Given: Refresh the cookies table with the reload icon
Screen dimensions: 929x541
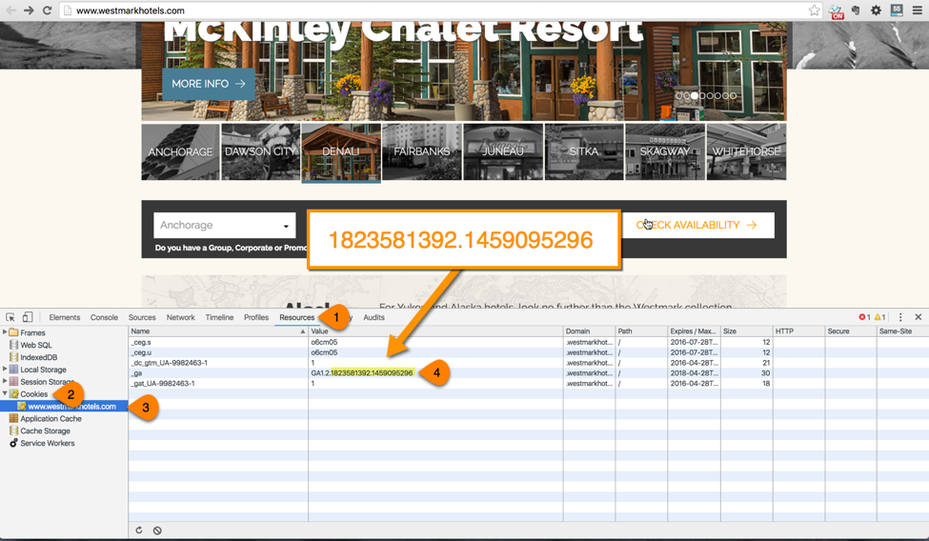Looking at the screenshot, I should tap(139, 531).
